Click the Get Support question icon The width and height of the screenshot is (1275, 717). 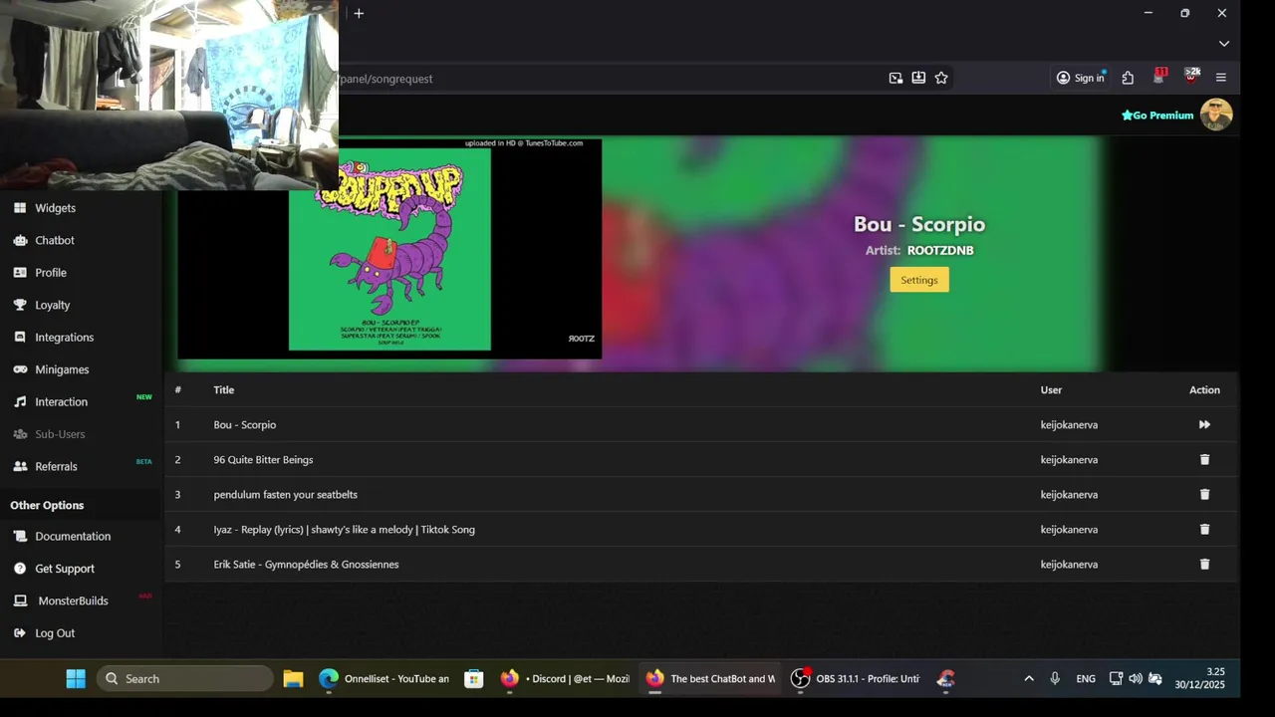tap(20, 569)
